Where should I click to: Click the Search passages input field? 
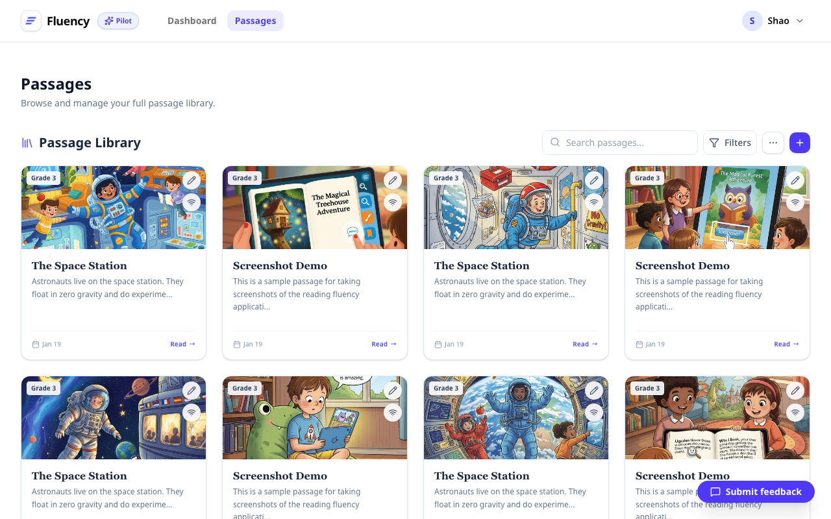click(620, 143)
